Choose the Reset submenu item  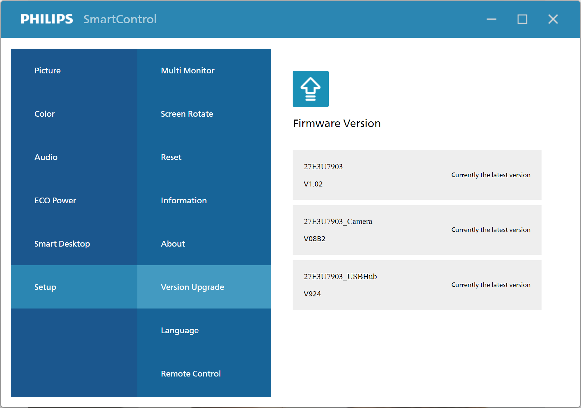click(171, 157)
